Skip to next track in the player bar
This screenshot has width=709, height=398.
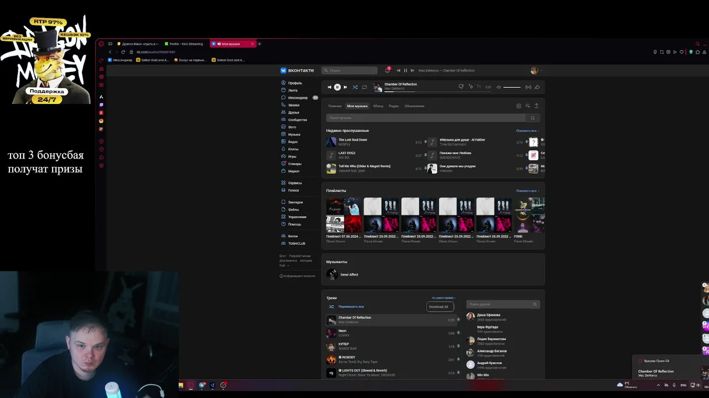(345, 87)
